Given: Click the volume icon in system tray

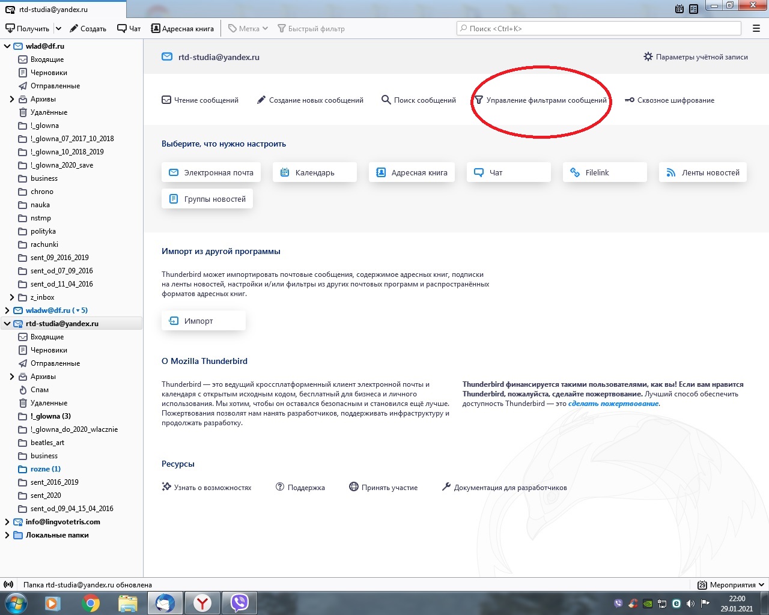Looking at the screenshot, I should click(690, 604).
